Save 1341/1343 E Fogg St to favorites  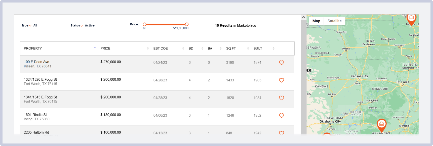point(281,98)
